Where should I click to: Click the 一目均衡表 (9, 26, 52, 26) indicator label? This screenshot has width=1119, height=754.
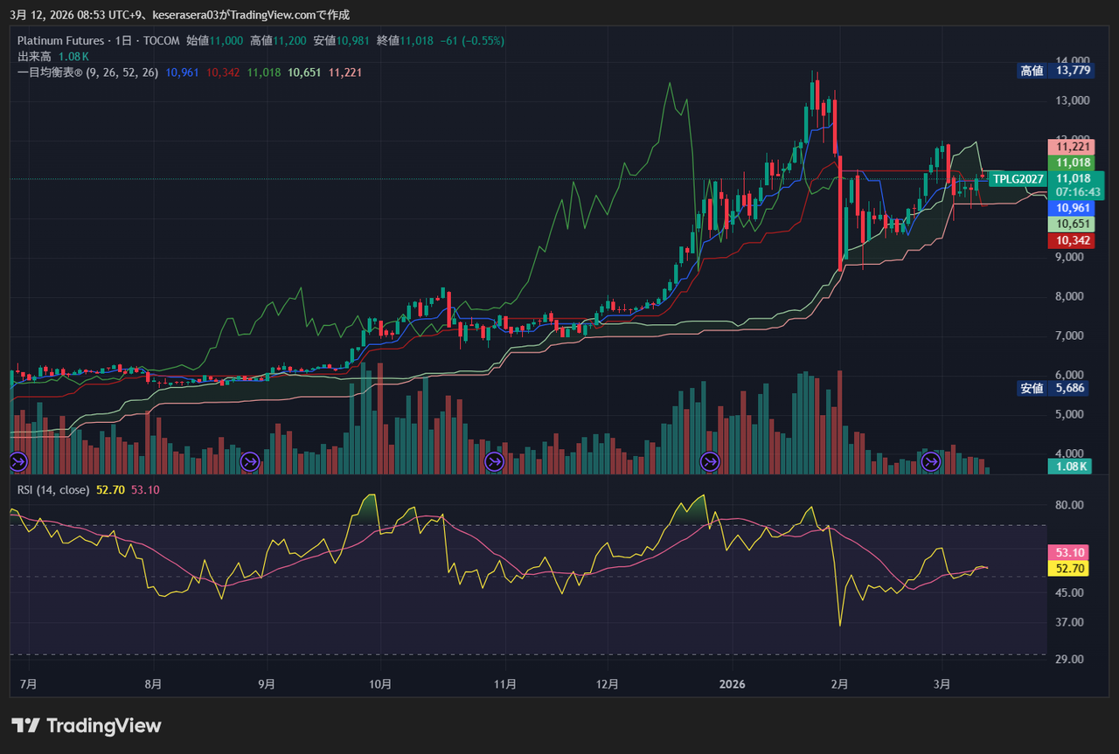coord(87,73)
